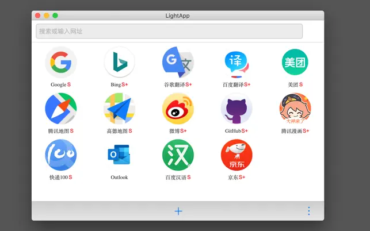The height and width of the screenshot is (231, 370).
Task: Click the 'GitHub' label text
Action: [233, 131]
